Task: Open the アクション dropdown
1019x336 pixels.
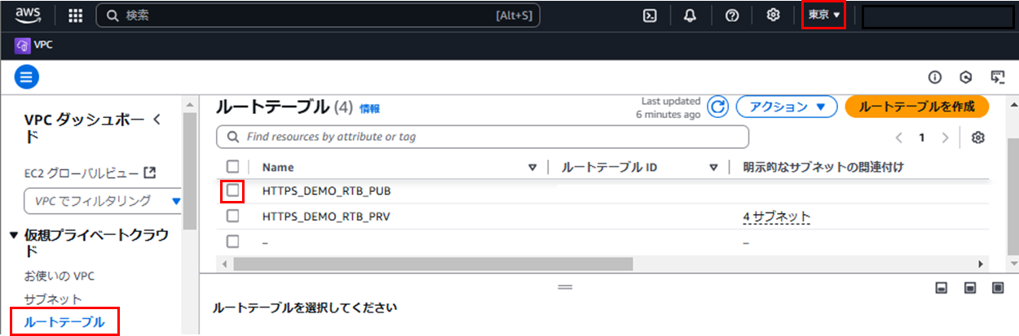Action: (787, 107)
